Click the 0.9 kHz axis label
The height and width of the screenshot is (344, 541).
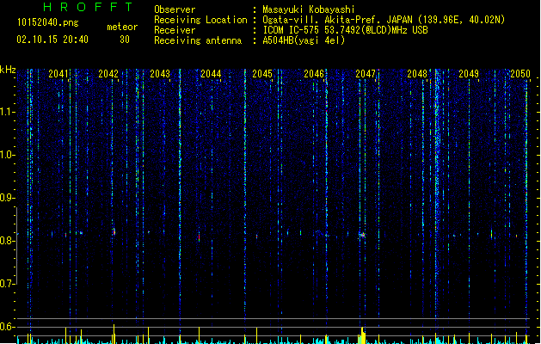point(7,198)
